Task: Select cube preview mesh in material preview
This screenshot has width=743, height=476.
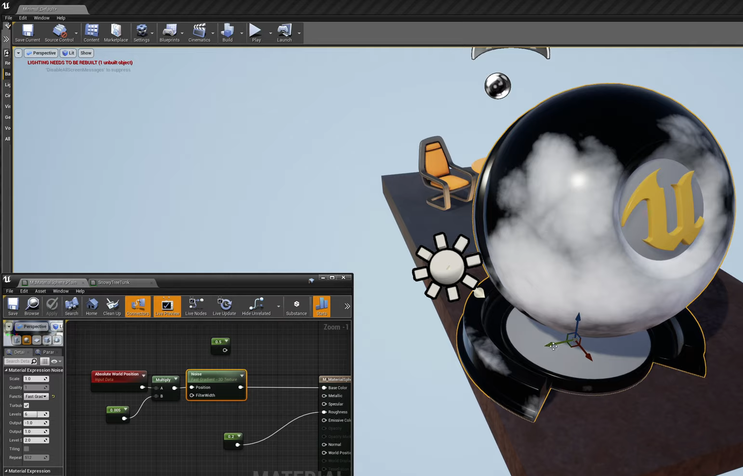Action: point(47,340)
